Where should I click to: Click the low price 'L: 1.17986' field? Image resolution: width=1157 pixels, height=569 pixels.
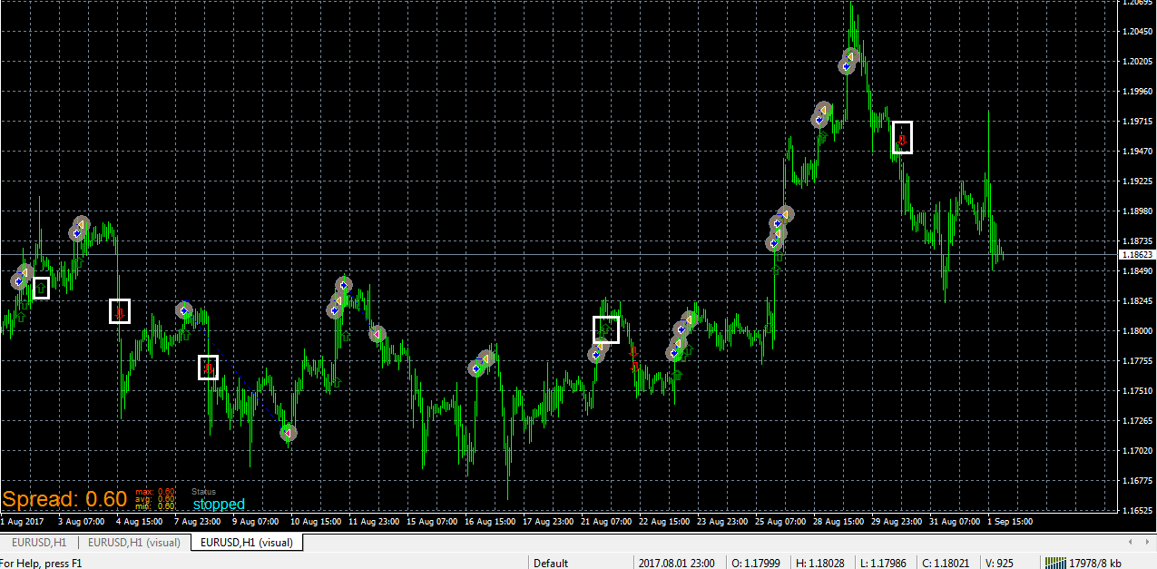pyautogui.click(x=881, y=563)
